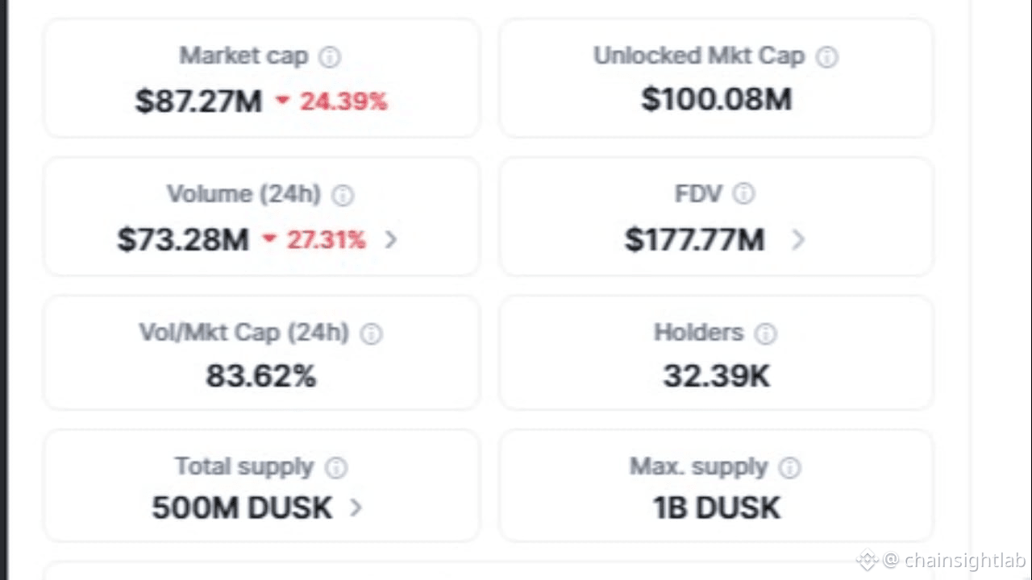1032x580 pixels.
Task: Click the 27.31% volume change percentage
Action: point(325,239)
